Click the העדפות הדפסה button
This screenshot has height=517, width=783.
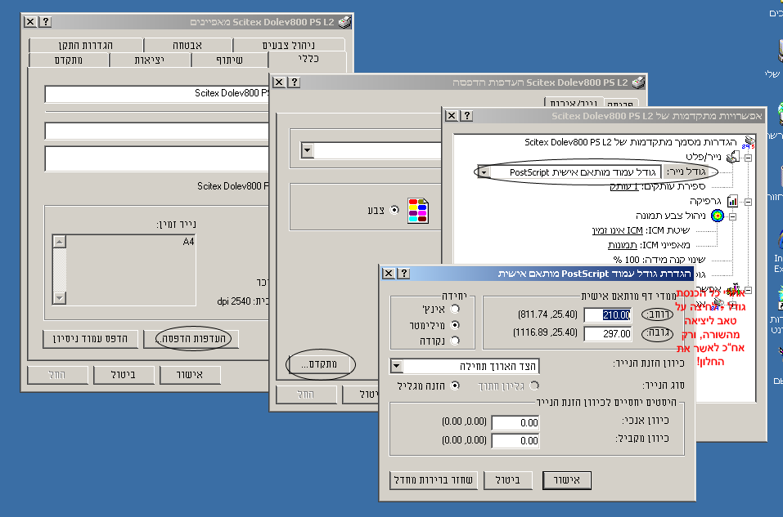[x=191, y=339]
